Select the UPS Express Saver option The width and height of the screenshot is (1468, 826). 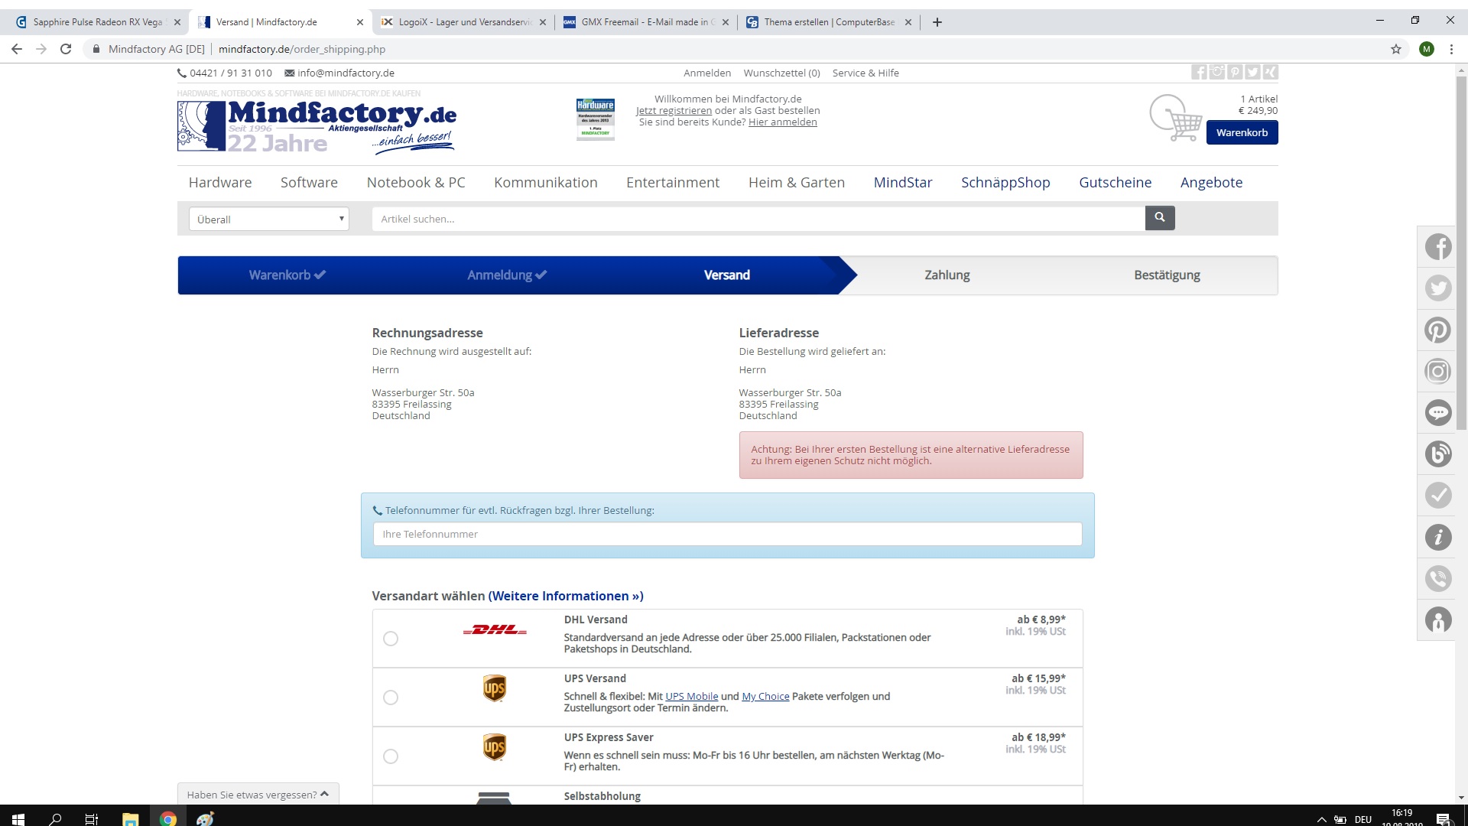pos(391,756)
